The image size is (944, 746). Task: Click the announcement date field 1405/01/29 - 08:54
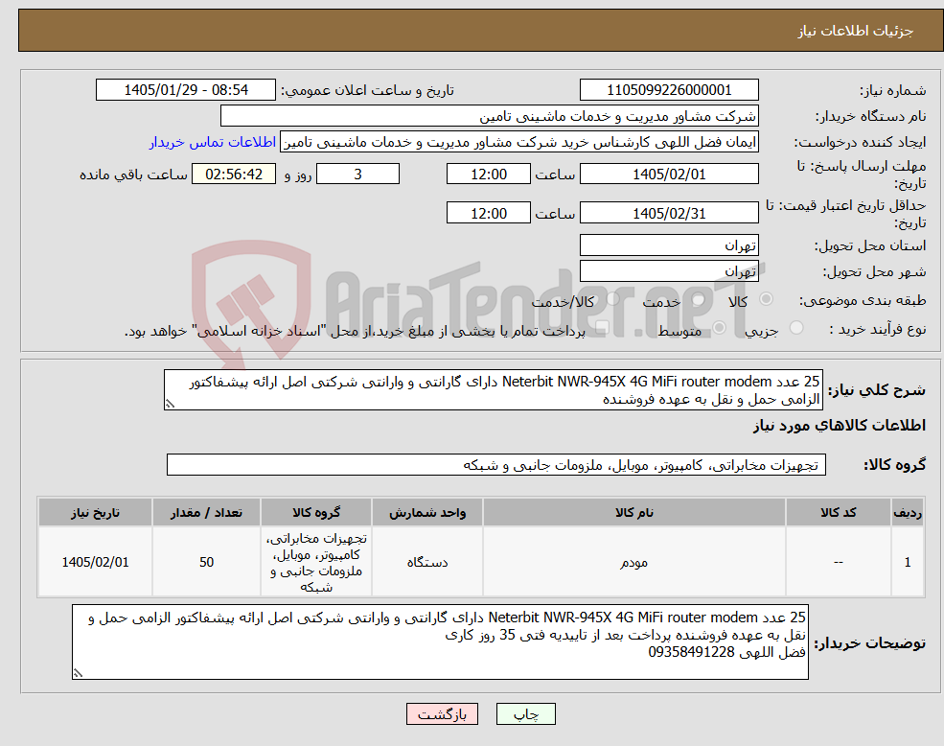click(185, 90)
